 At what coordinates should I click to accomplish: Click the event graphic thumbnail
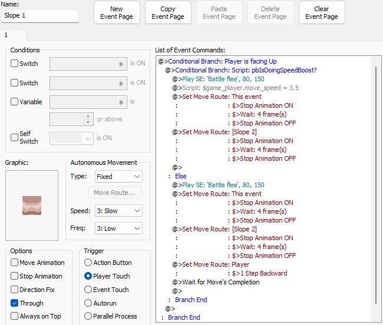pyautogui.click(x=32, y=205)
